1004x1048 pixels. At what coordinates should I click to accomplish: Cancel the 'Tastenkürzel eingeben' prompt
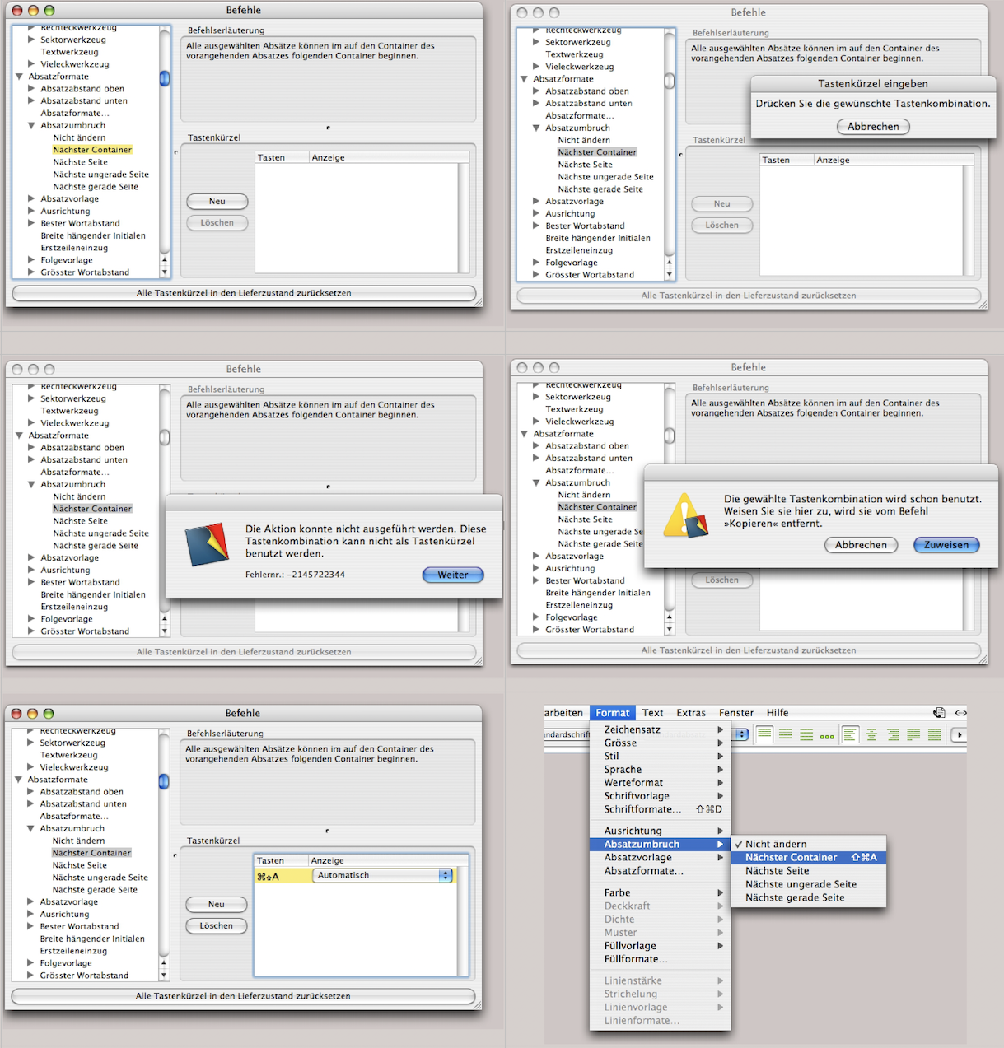coord(873,127)
